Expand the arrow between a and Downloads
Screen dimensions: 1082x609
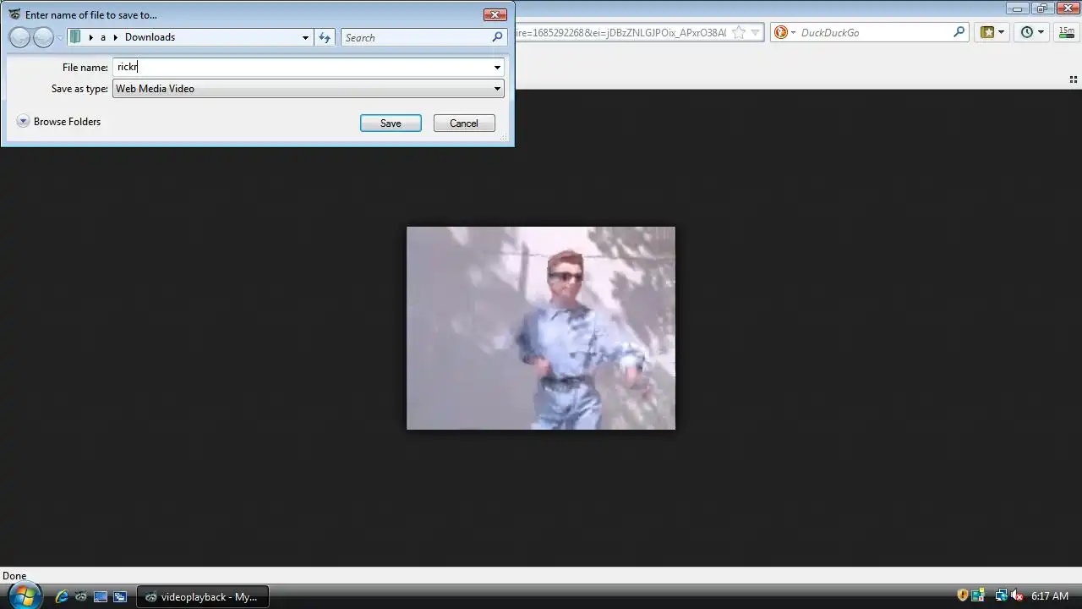click(116, 37)
